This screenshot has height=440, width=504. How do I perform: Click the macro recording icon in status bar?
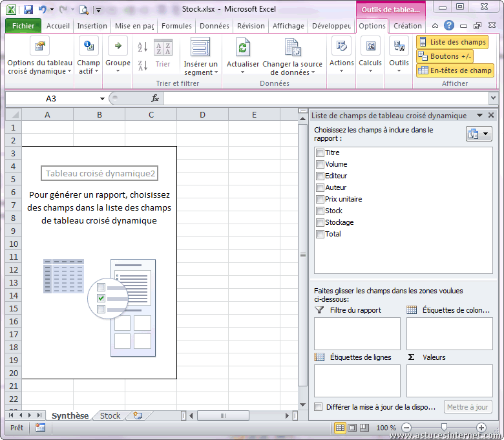[x=40, y=428]
